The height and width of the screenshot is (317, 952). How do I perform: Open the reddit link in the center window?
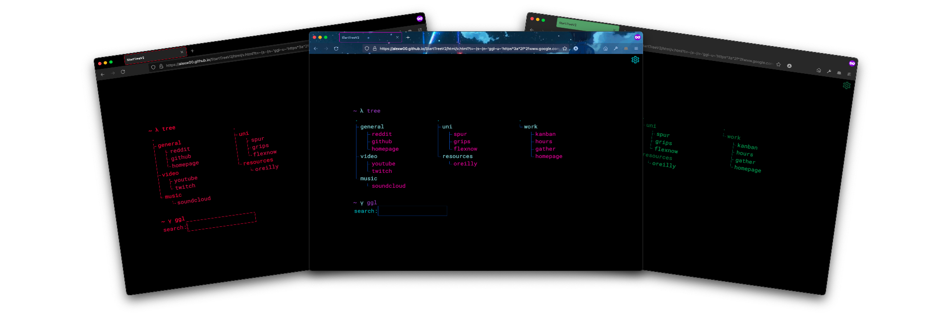pyautogui.click(x=382, y=134)
